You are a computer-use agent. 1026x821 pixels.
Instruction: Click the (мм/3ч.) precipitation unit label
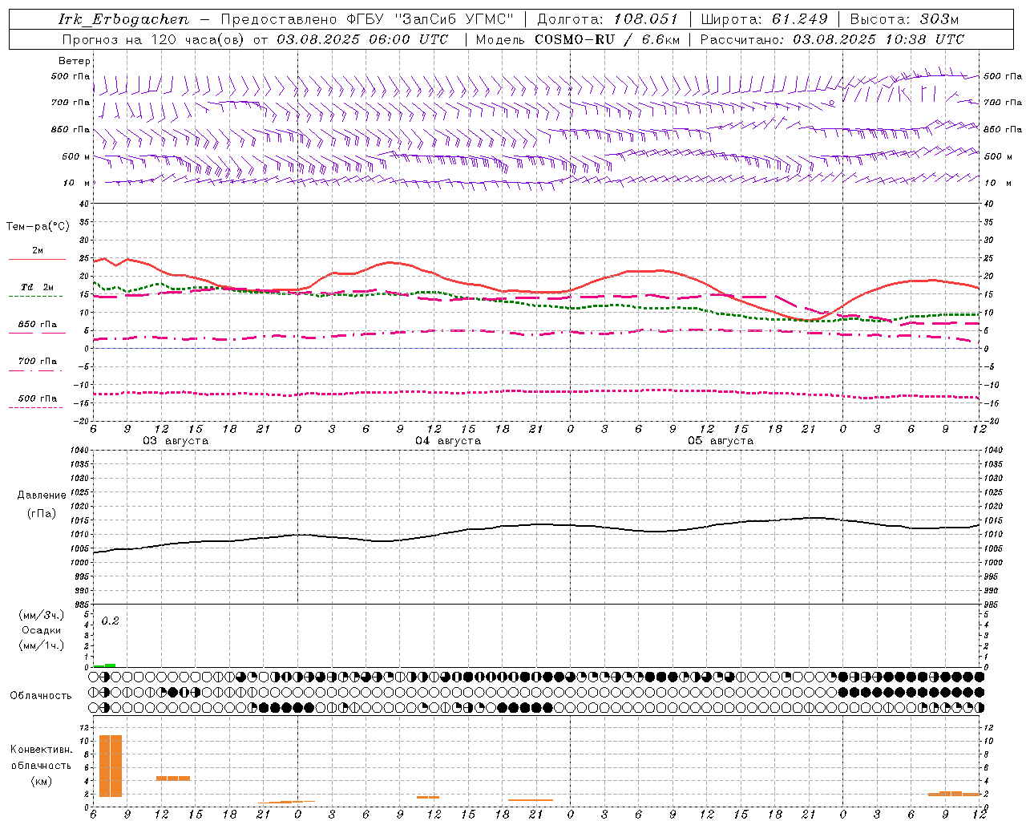(x=41, y=615)
